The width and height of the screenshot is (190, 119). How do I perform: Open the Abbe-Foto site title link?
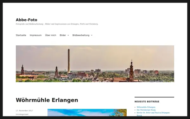click(x=26, y=20)
